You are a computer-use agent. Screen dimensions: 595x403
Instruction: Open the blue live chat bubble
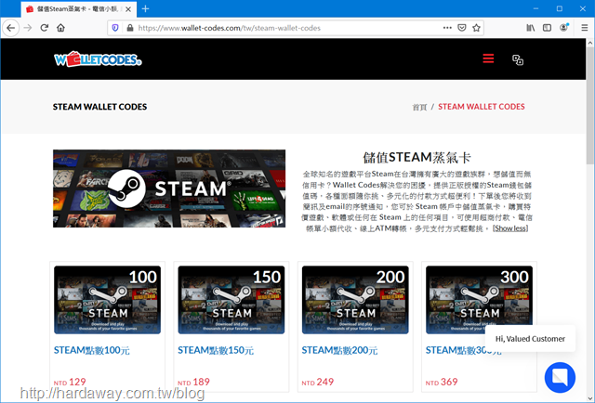pos(560,377)
